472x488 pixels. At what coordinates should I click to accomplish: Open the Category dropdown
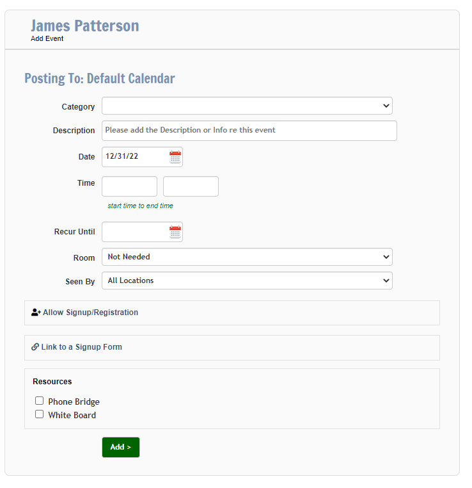pyautogui.click(x=247, y=106)
